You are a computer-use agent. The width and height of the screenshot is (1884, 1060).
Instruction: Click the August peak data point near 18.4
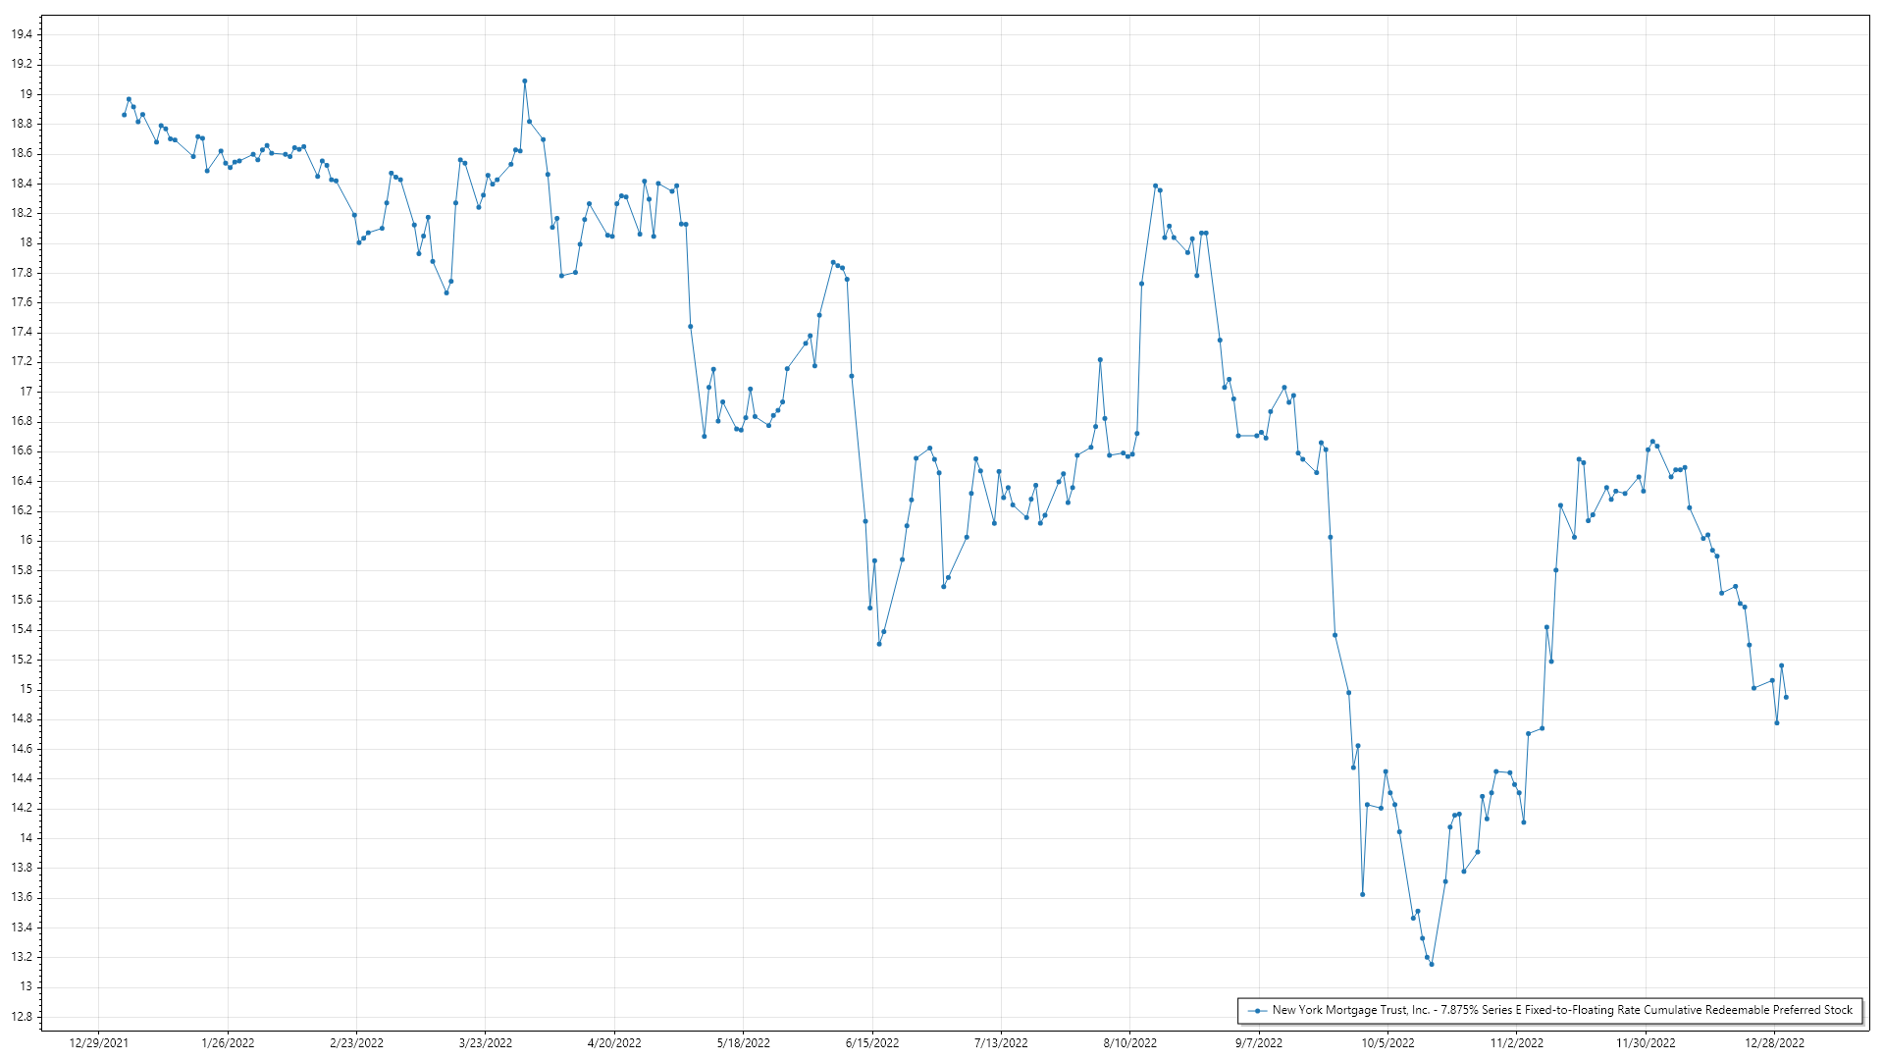pos(1155,185)
